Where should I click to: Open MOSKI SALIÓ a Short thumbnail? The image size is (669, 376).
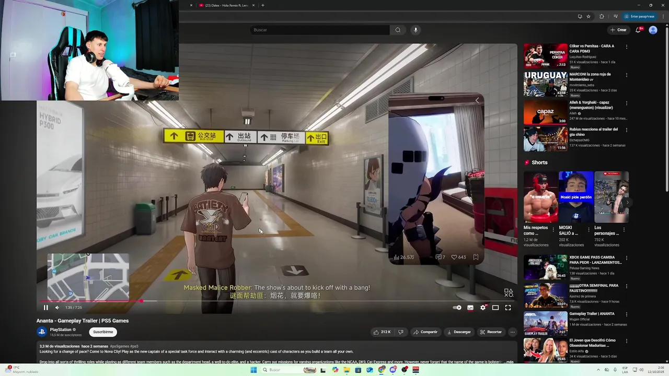(x=576, y=197)
